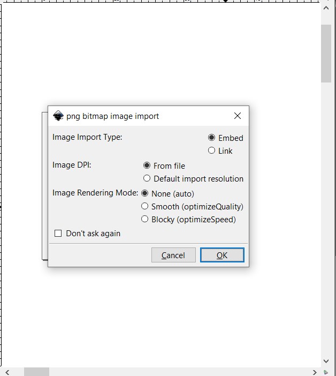Screen dimensions: 336x376
Task: Enable the Don't ask again checkbox
Action: tap(58, 234)
